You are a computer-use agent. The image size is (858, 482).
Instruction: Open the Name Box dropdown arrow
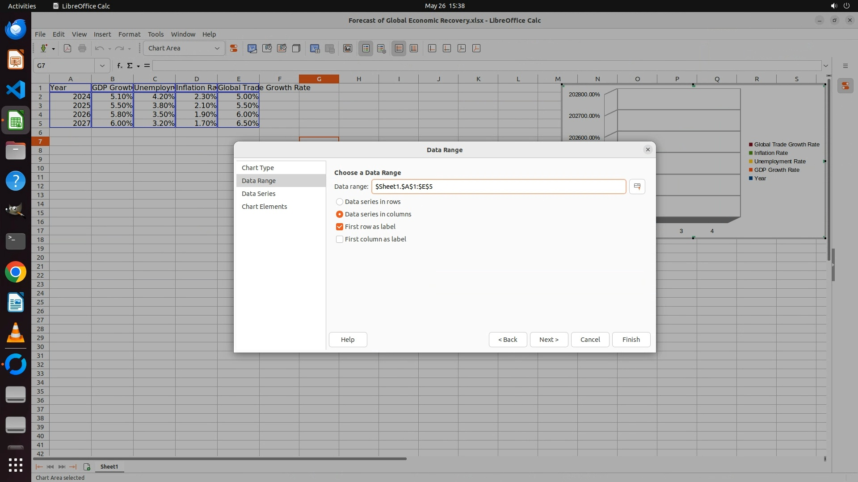coord(102,66)
